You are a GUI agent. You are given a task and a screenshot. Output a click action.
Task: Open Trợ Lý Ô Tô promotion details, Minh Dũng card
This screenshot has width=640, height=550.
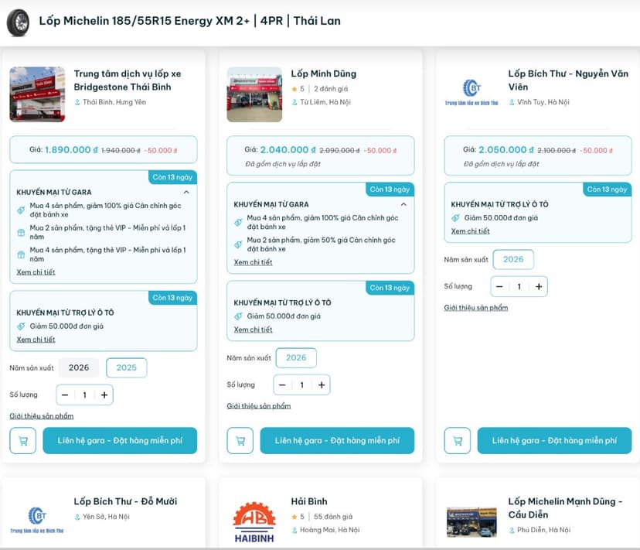click(253, 330)
